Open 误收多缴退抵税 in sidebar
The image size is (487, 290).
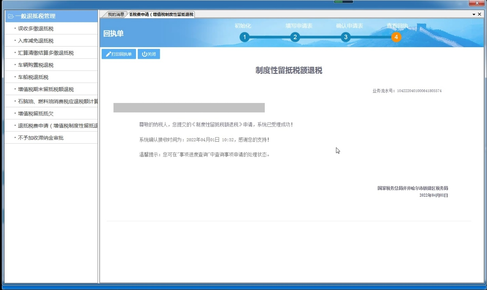[x=36, y=29]
